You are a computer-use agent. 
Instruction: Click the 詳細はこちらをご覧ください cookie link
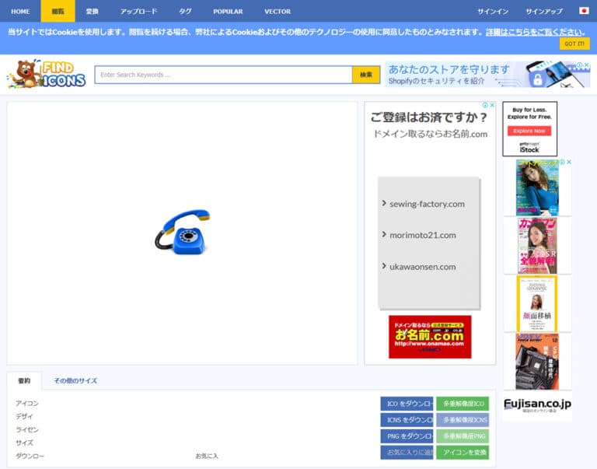pos(536,32)
